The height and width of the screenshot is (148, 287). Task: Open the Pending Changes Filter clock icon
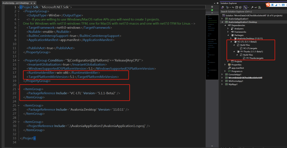228,7
